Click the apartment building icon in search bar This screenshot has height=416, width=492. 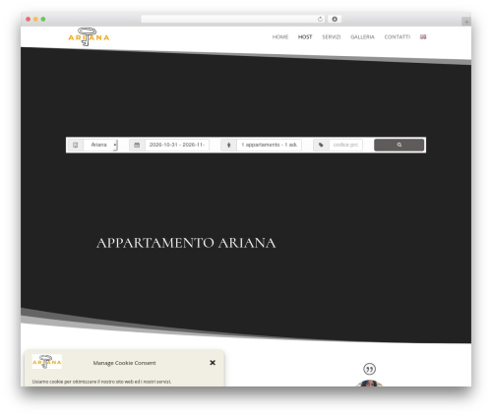(76, 145)
